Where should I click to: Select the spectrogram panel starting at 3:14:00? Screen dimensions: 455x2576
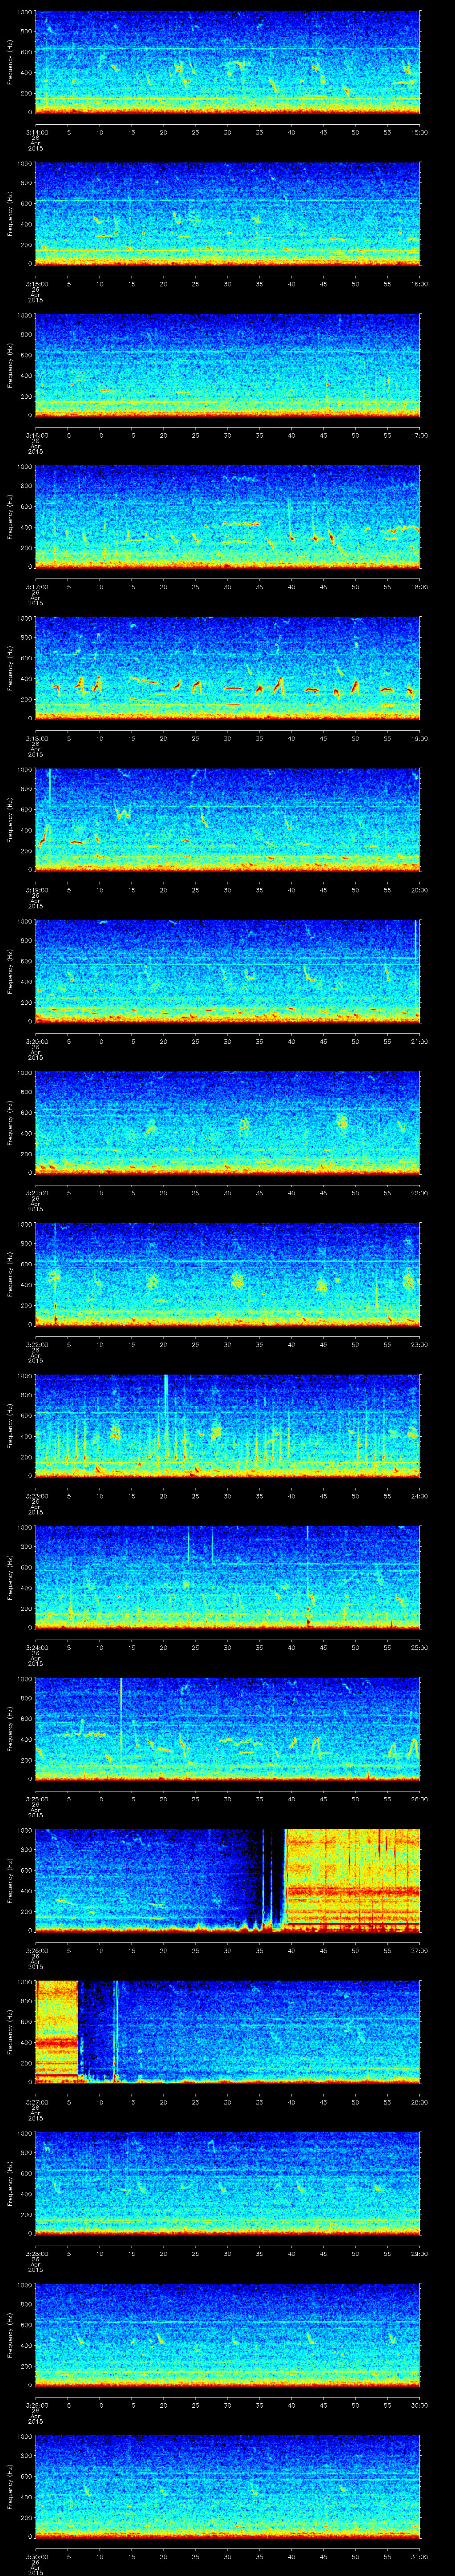pos(227,63)
